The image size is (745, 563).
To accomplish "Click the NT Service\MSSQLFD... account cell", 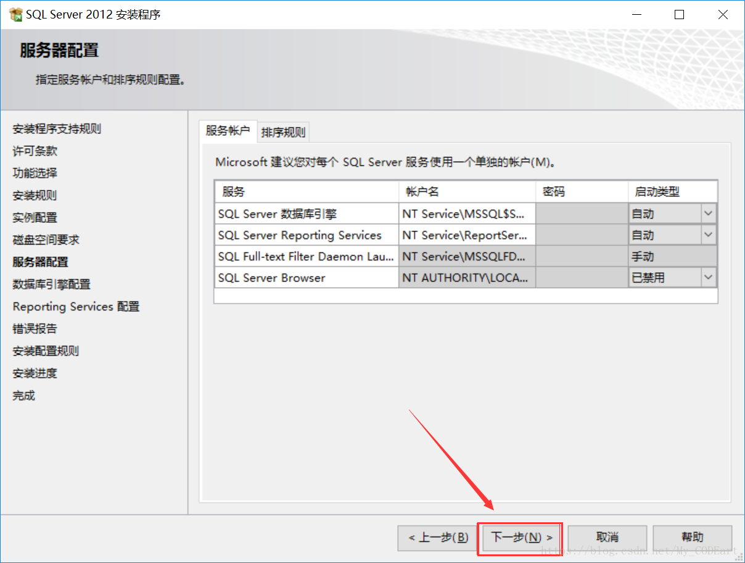I will click(467, 256).
